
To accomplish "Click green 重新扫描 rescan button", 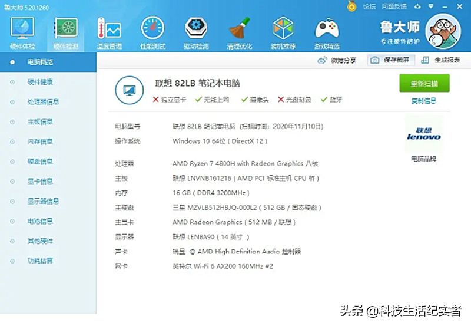I will click(x=424, y=83).
